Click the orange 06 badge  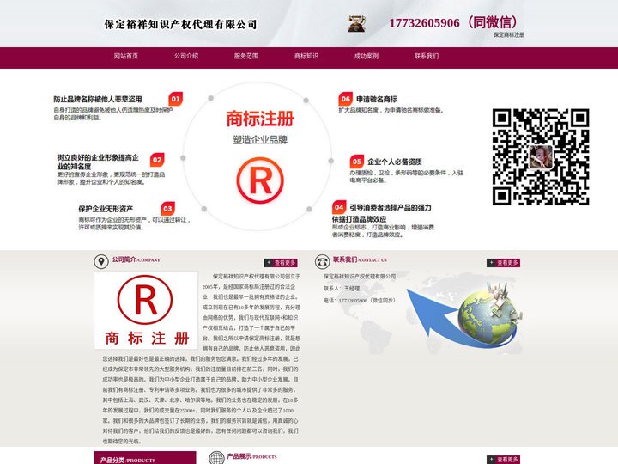[346, 99]
